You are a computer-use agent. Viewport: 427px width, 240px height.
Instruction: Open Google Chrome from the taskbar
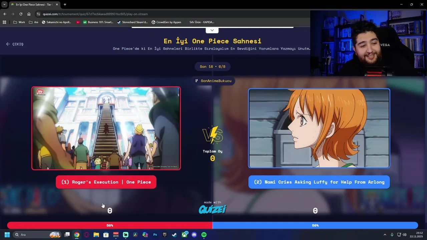point(77,235)
